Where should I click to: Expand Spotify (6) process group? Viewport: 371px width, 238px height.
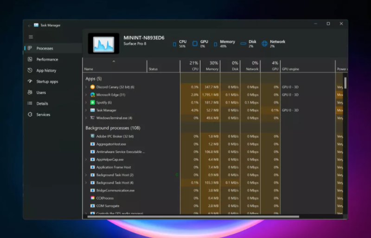[86, 102]
